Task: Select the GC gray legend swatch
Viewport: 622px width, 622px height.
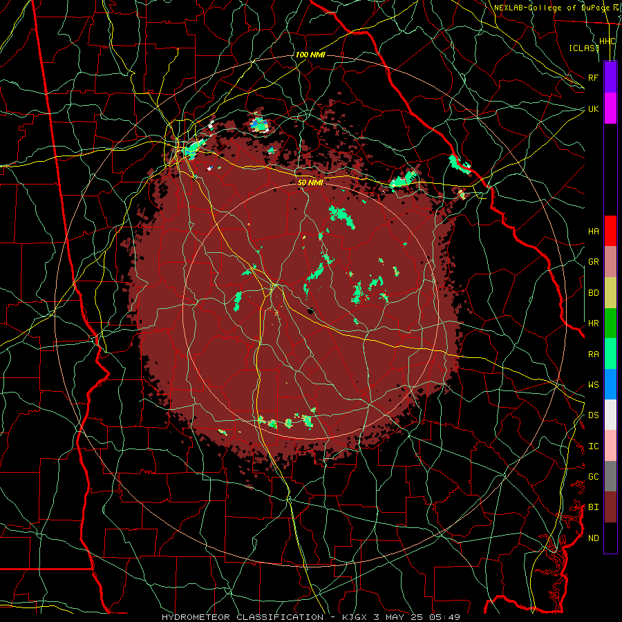Action: 610,476
